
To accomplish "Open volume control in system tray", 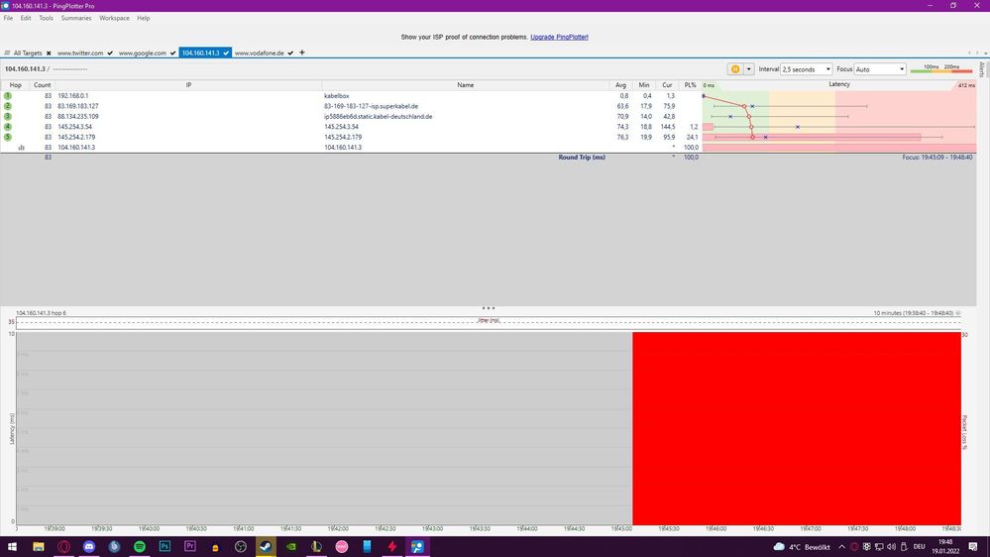I will [x=891, y=547].
